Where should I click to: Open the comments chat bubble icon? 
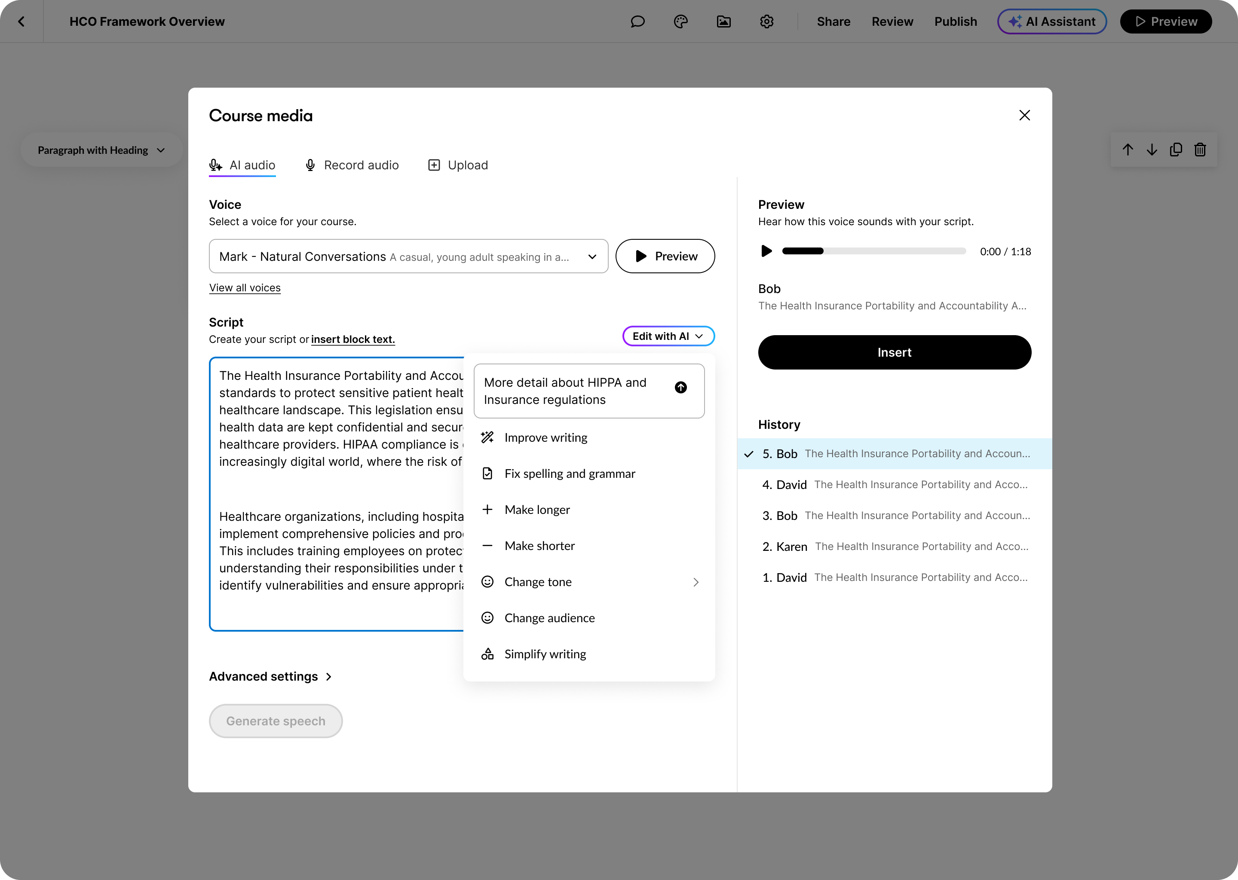(637, 21)
